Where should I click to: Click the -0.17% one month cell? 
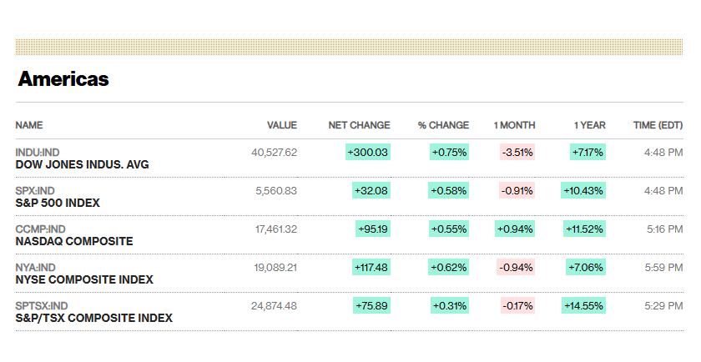(x=517, y=305)
